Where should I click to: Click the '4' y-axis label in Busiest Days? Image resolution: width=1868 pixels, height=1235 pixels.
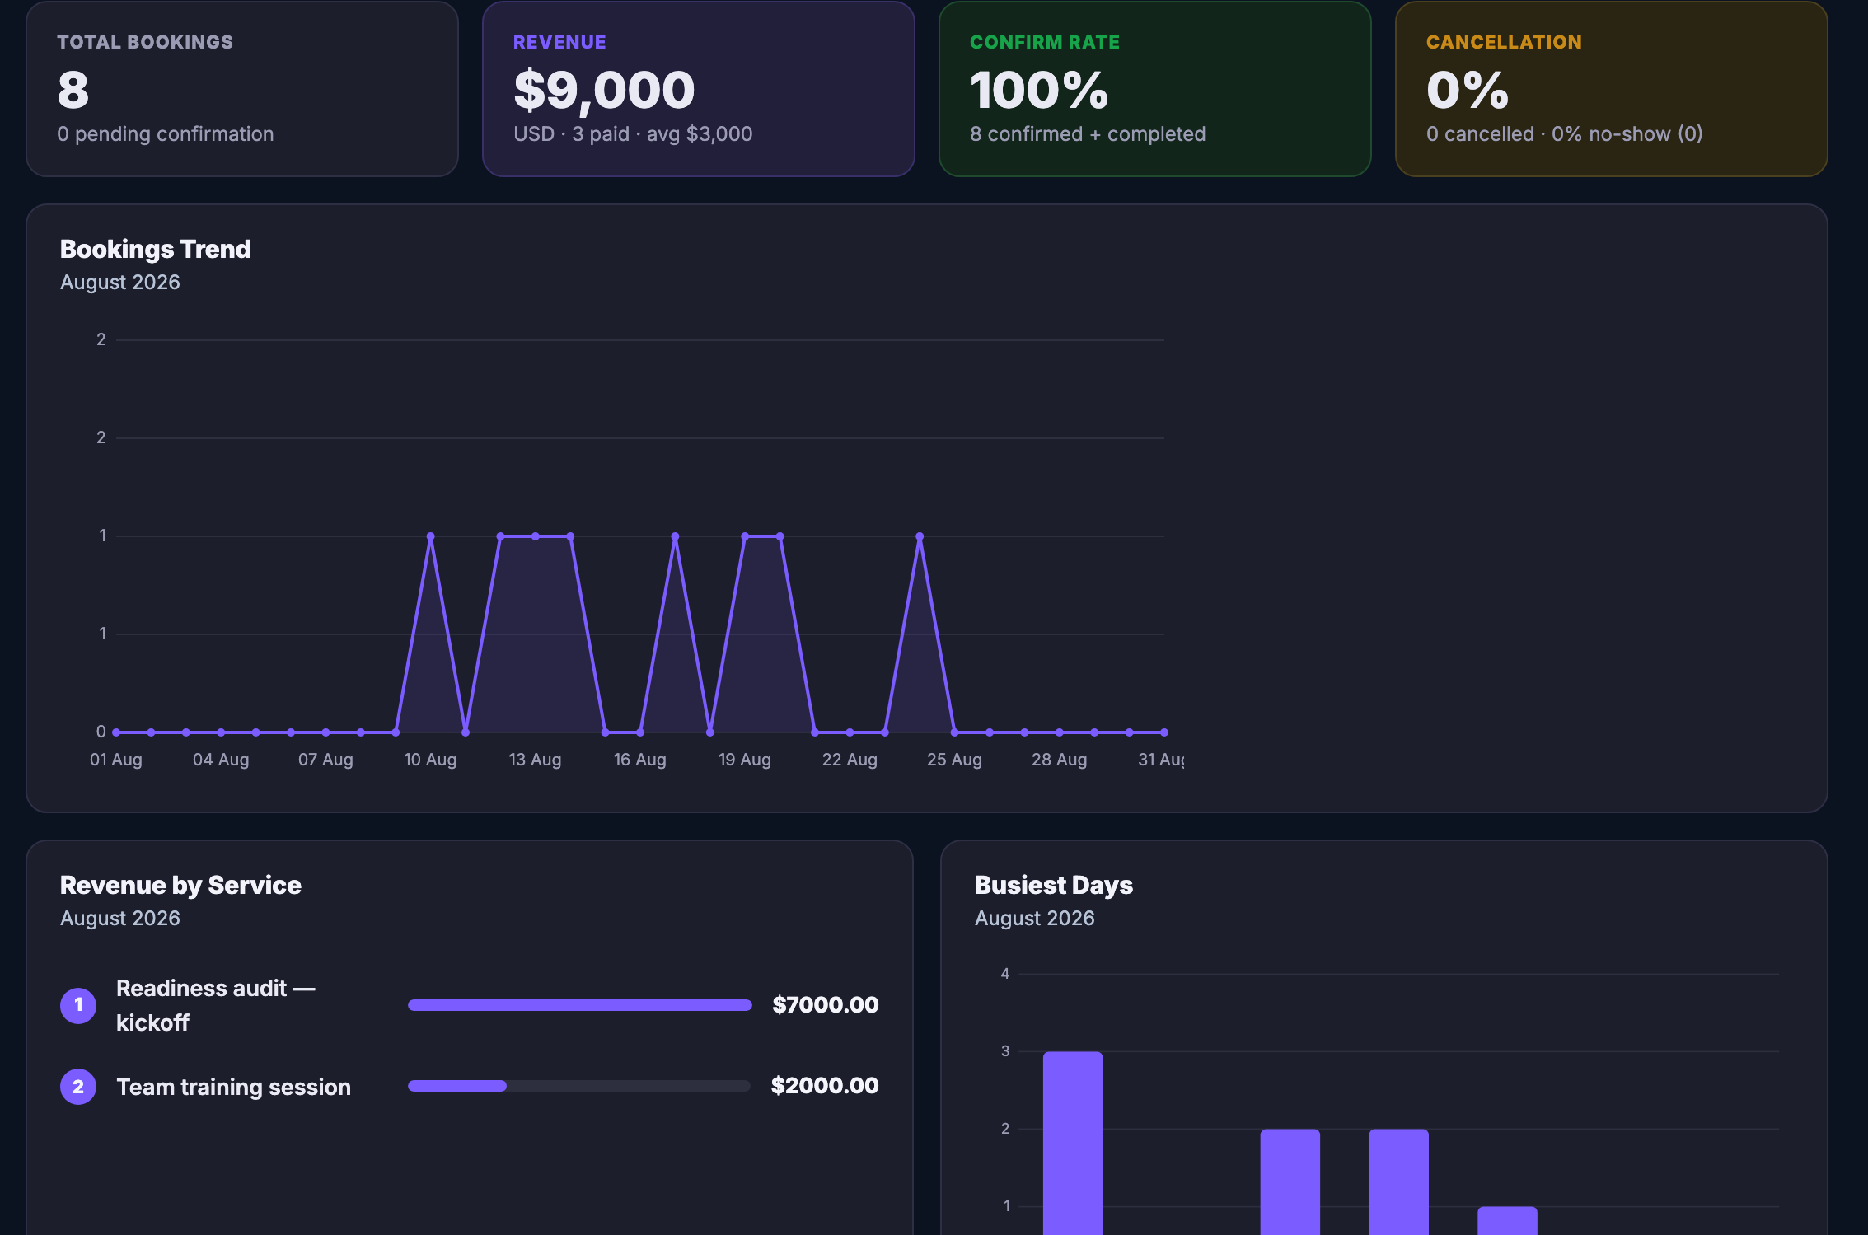point(1005,974)
